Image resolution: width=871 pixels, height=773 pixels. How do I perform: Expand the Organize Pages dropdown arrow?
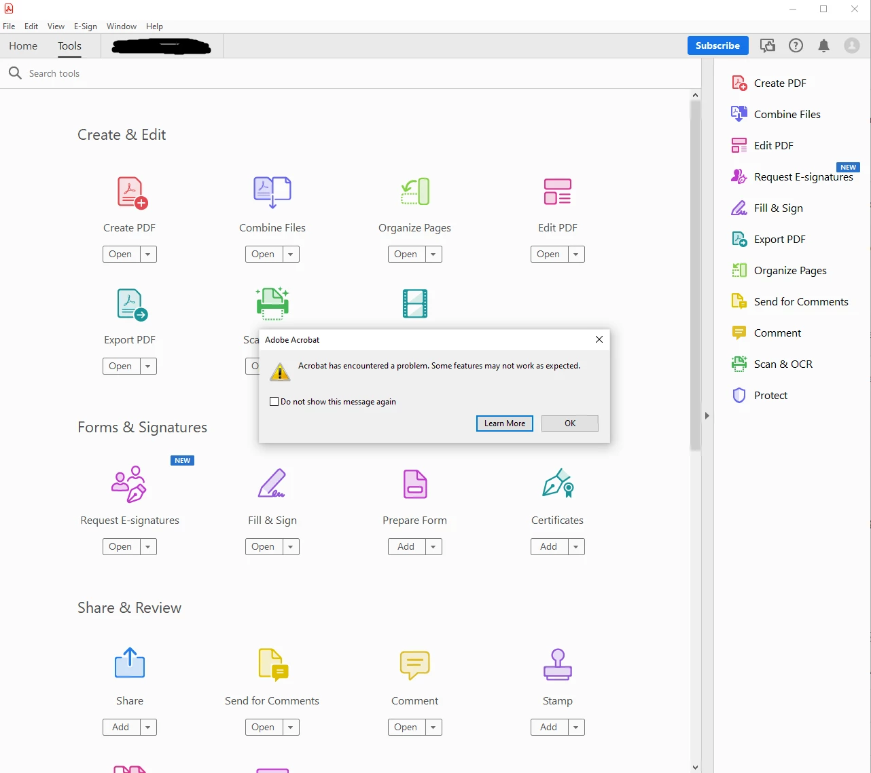pos(433,254)
